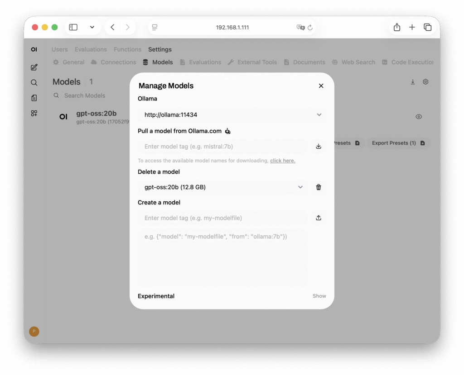Expand the Ollama URL dropdown

tap(319, 115)
